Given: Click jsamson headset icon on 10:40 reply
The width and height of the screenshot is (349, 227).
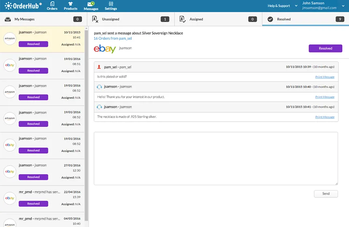Looking at the screenshot, I should coord(99,87).
